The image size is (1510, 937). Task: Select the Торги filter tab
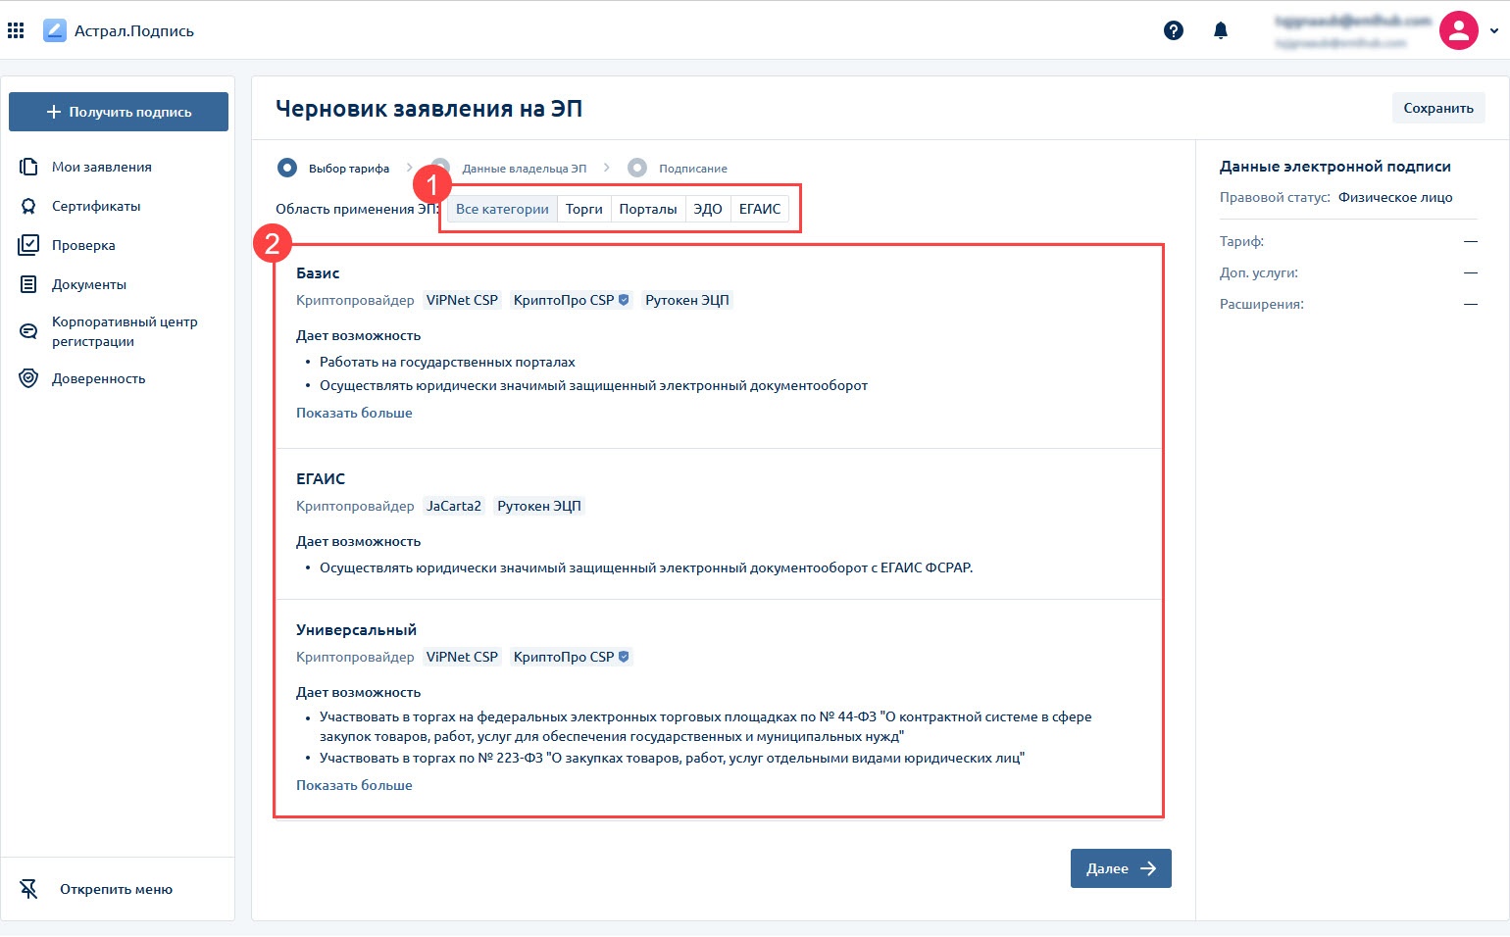[x=584, y=209]
